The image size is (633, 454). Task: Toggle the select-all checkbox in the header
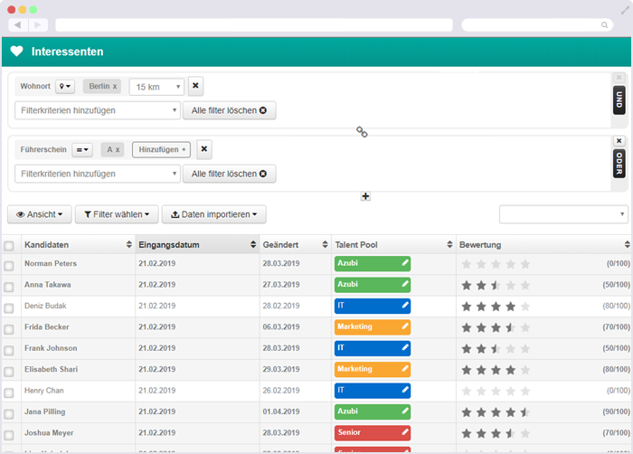pyautogui.click(x=9, y=246)
